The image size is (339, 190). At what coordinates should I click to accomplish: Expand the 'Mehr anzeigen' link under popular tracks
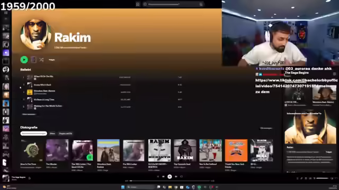pyautogui.click(x=29, y=115)
